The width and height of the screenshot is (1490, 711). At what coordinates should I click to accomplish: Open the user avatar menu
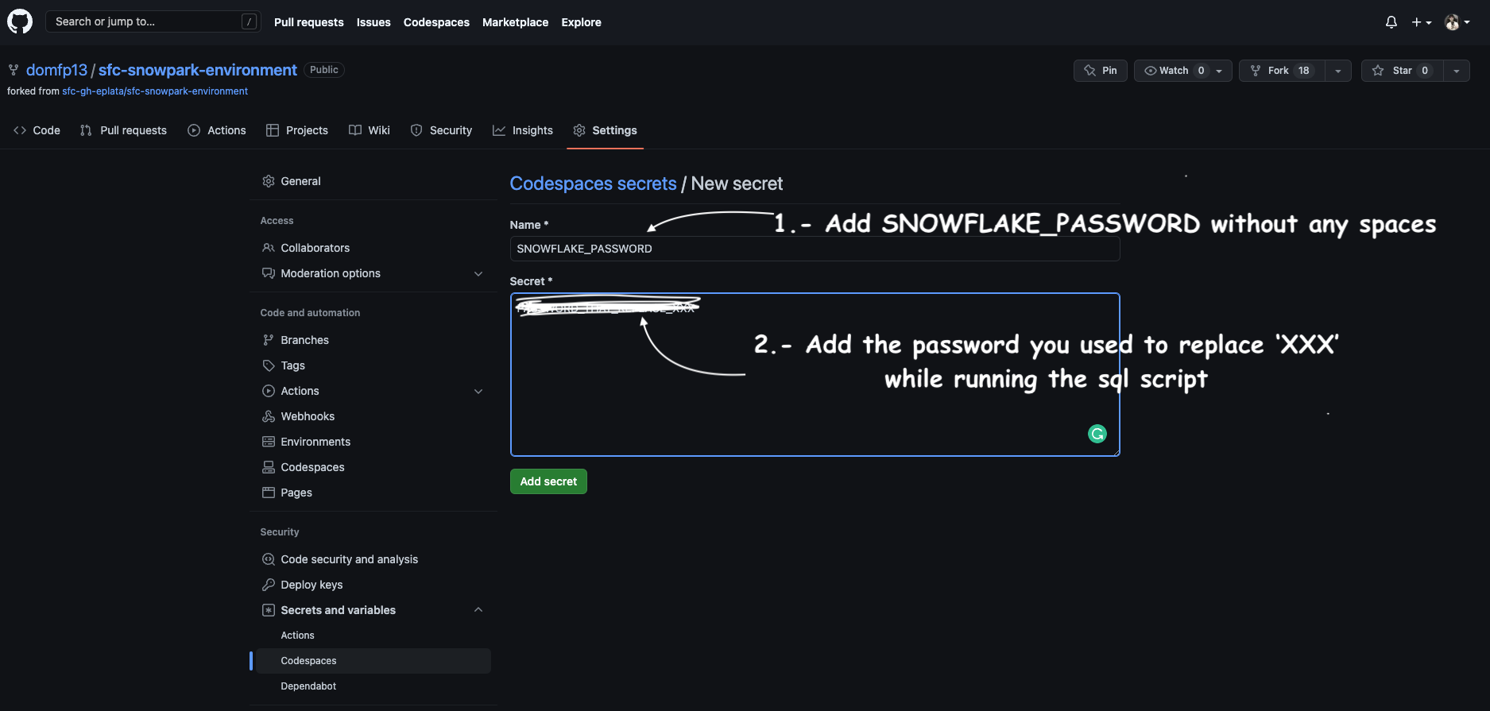click(x=1457, y=22)
